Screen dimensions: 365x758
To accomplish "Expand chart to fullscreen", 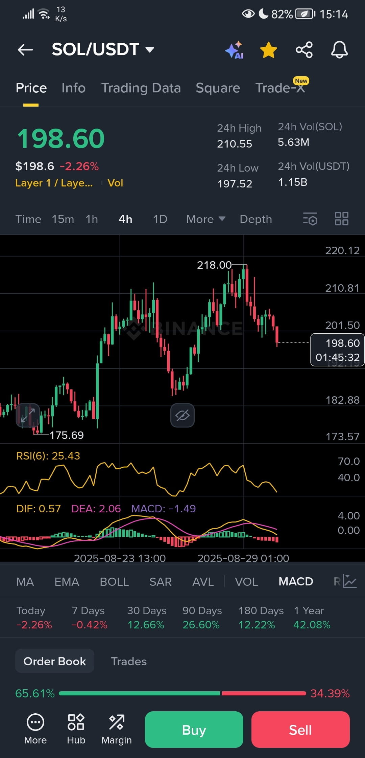I will (x=28, y=415).
